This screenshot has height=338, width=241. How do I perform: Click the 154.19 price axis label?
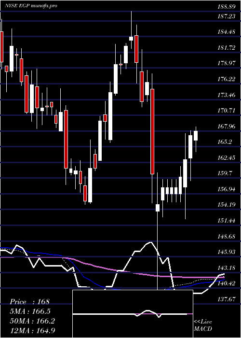[226, 205]
